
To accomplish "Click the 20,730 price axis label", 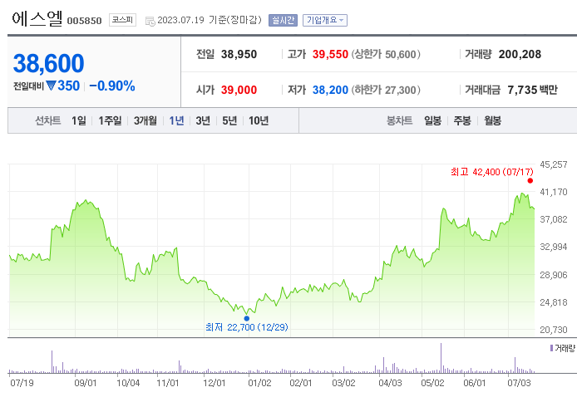I will tap(554, 330).
